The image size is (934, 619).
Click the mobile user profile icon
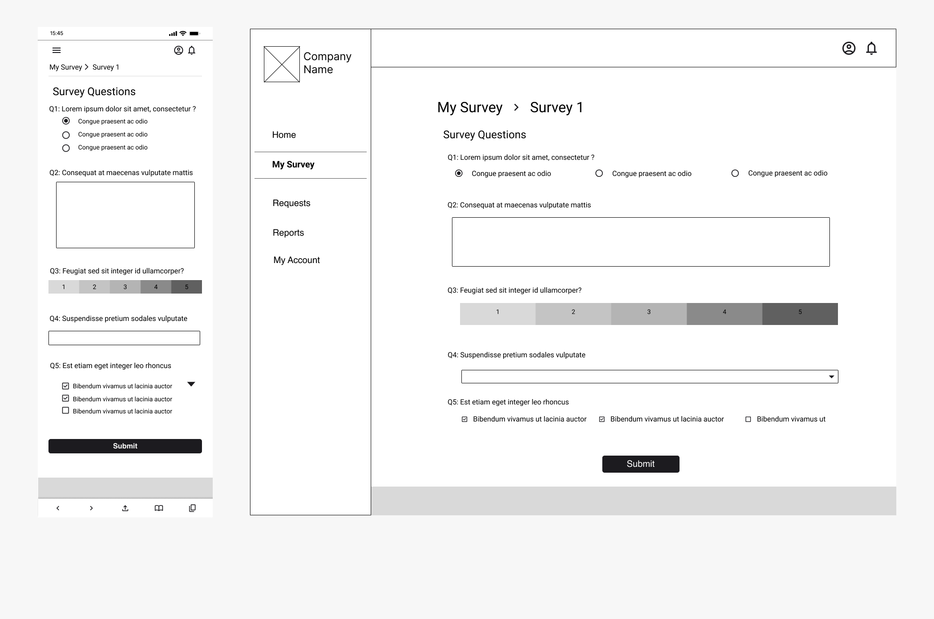[x=179, y=50]
